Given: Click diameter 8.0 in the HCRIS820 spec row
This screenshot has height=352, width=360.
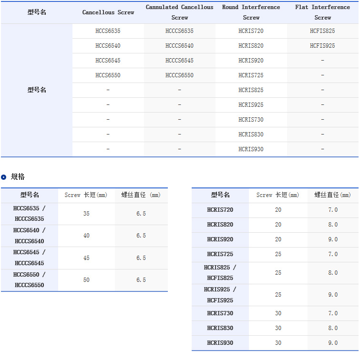Looking at the screenshot, I should (x=333, y=225).
